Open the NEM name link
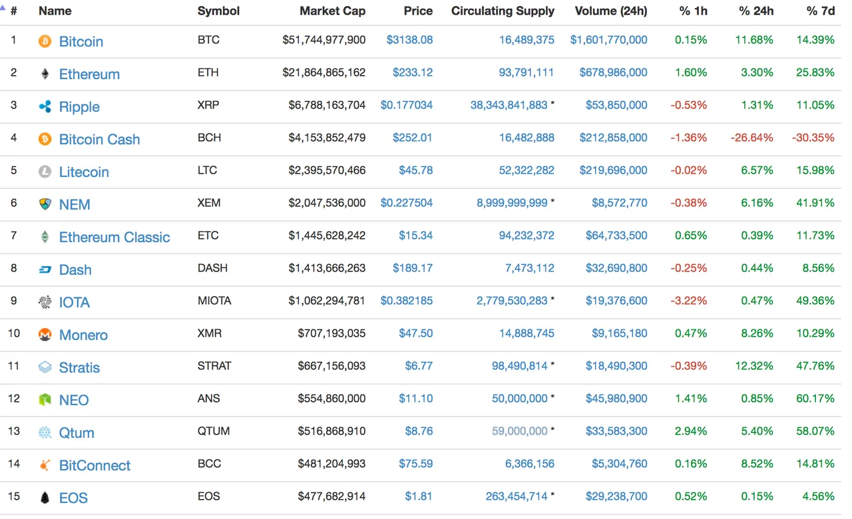This screenshot has height=519, width=852. [x=75, y=204]
